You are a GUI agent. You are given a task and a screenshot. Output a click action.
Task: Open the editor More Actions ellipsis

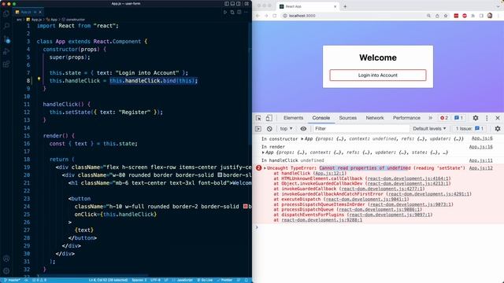coord(246,13)
